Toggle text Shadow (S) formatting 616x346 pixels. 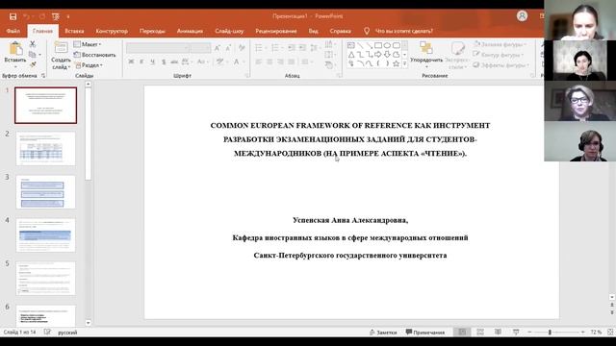pyautogui.click(x=164, y=62)
